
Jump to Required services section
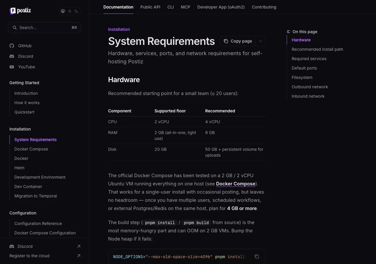pos(309,59)
